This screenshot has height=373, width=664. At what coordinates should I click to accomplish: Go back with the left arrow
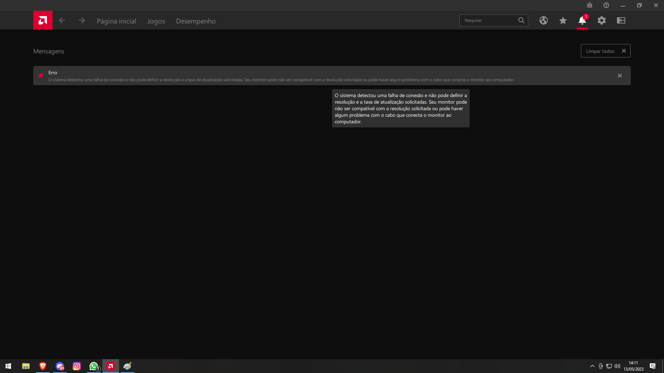pos(62,20)
